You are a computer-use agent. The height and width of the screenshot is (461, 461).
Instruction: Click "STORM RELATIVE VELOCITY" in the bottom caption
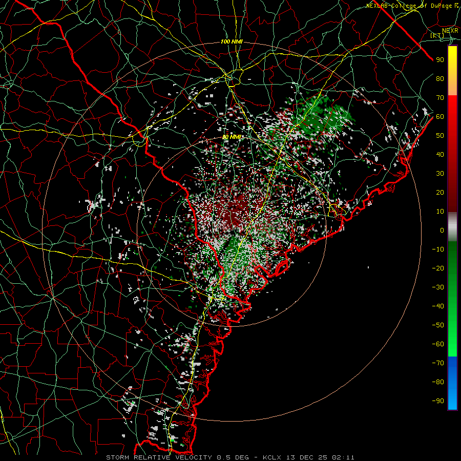pyautogui.click(x=159, y=457)
